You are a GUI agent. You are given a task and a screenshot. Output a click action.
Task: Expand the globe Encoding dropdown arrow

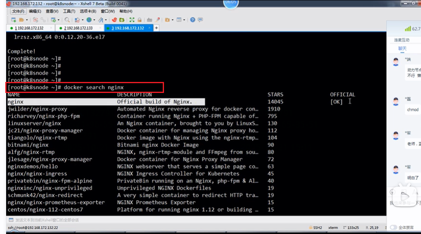pyautogui.click(x=94, y=20)
